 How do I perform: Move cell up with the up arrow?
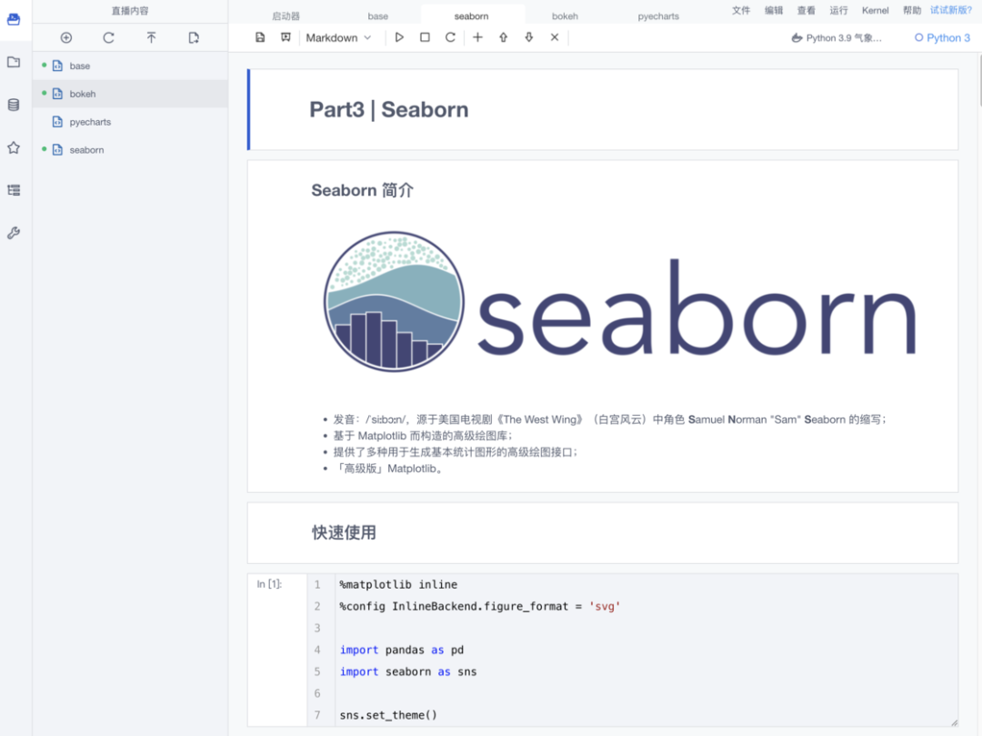pos(503,37)
